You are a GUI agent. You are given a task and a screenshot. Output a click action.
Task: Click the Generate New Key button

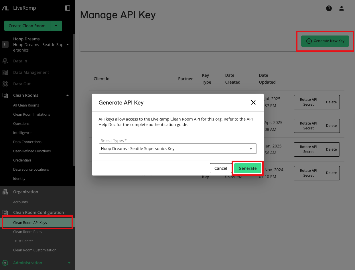click(x=325, y=41)
